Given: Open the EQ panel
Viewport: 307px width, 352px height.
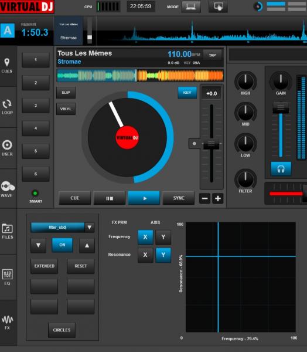Looking at the screenshot, I should click(7, 277).
